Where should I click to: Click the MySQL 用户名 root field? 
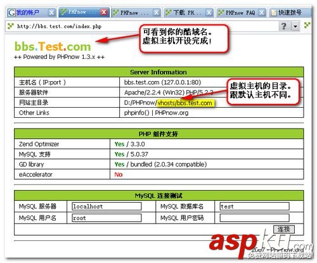(107, 218)
